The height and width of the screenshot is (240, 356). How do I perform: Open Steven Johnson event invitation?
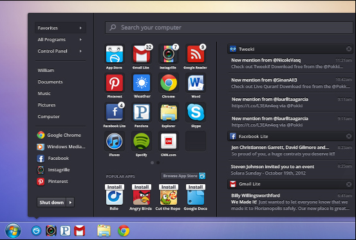pyautogui.click(x=291, y=169)
